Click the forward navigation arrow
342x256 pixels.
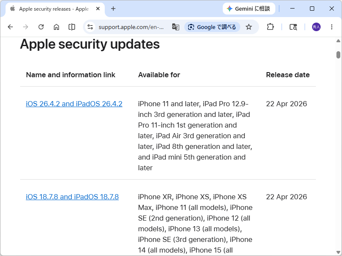pos(26,27)
